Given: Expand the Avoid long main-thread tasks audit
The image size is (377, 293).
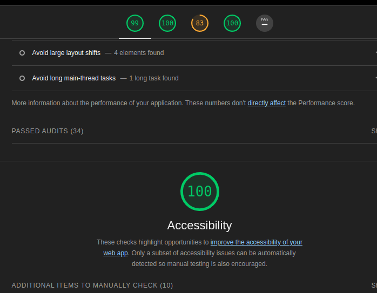Looking at the screenshot, I should pyautogui.click(x=194, y=78).
